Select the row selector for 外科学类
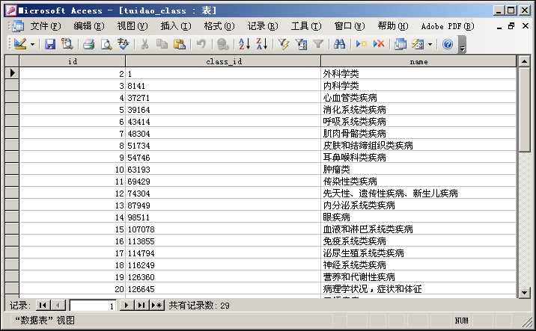536x331 pixels. (12, 73)
